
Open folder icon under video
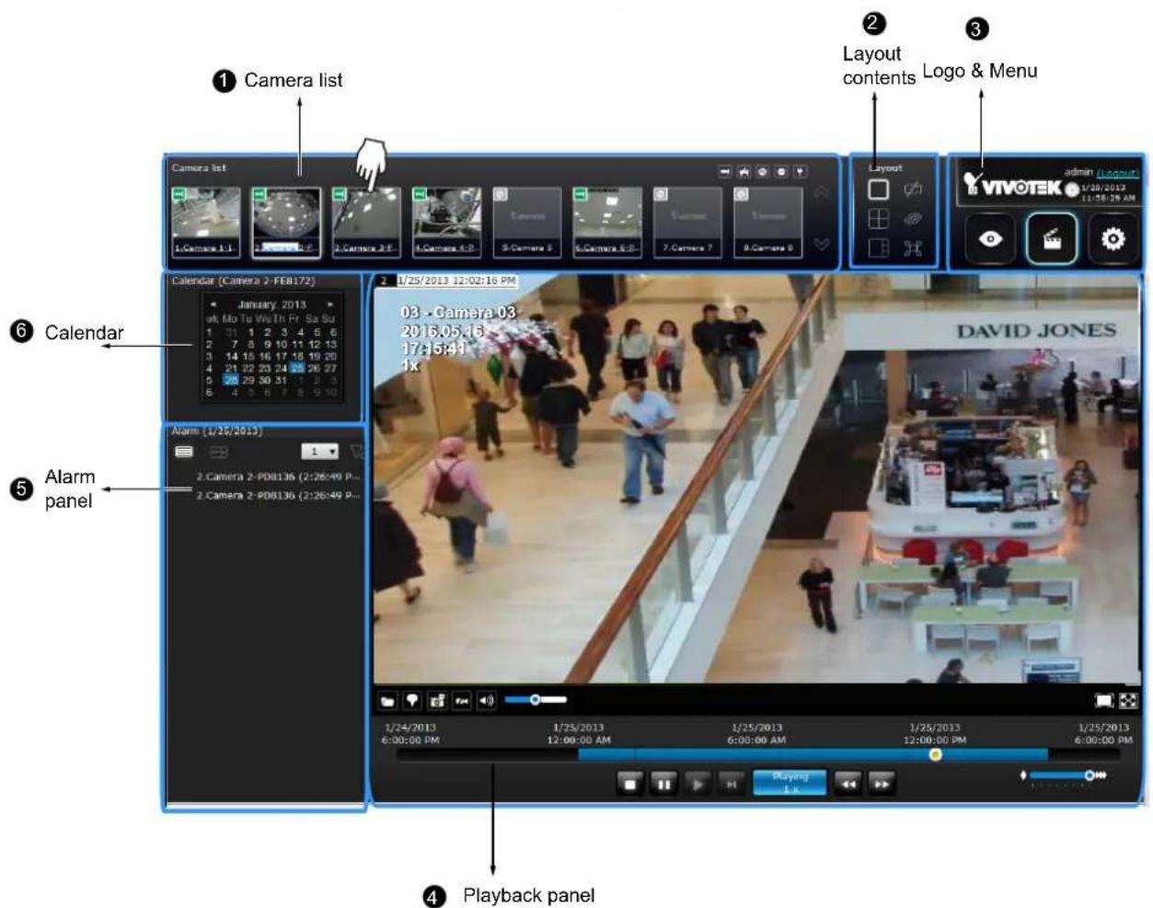[x=387, y=701]
